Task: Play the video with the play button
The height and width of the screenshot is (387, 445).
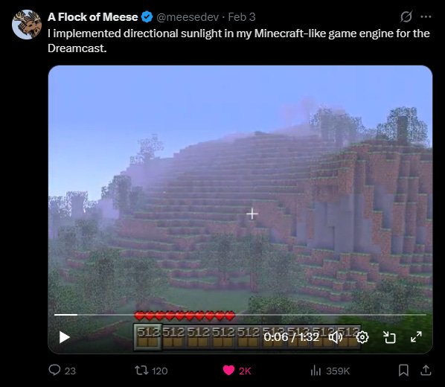Action: pos(65,337)
